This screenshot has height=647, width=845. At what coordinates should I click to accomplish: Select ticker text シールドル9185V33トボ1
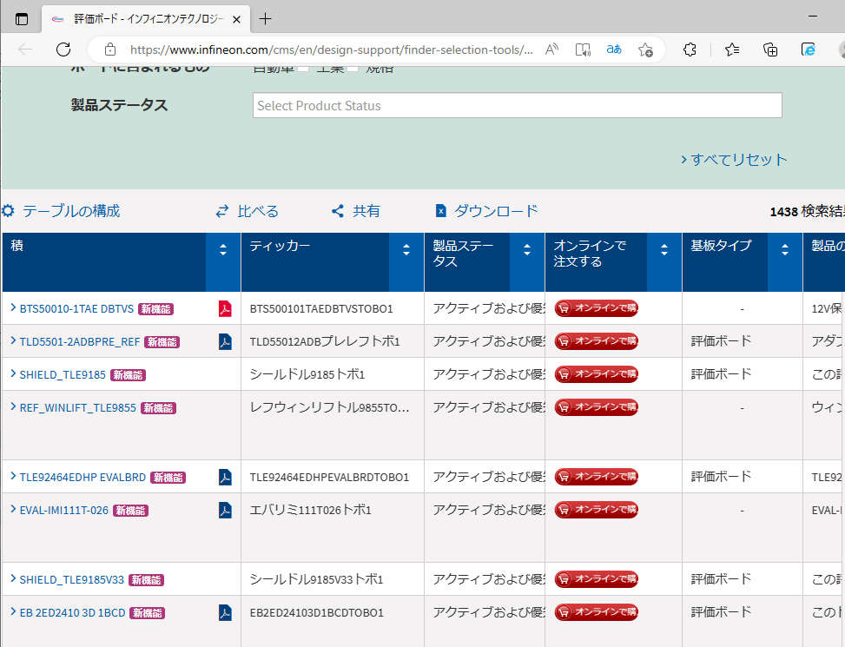click(316, 579)
